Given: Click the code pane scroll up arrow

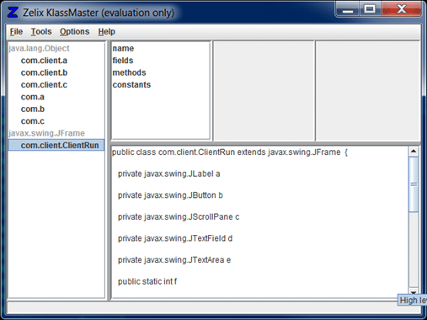Looking at the screenshot, I should click(x=414, y=152).
